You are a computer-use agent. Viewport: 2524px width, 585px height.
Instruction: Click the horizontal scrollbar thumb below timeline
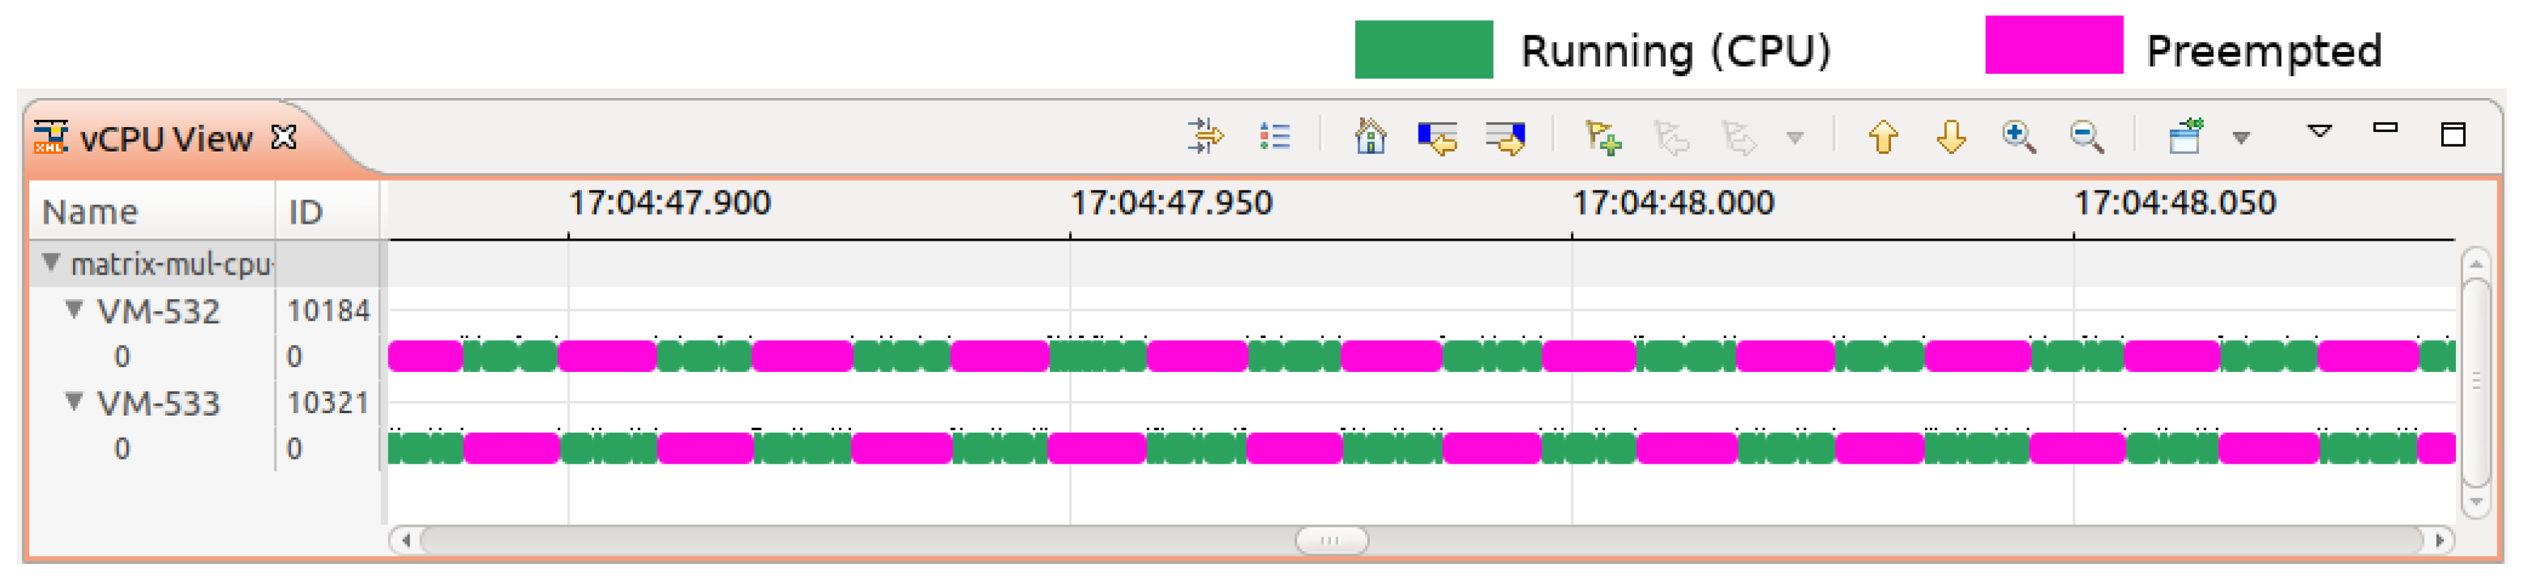[1331, 540]
